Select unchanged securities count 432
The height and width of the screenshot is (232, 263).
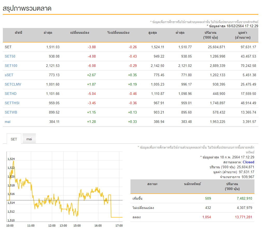tap(208, 208)
